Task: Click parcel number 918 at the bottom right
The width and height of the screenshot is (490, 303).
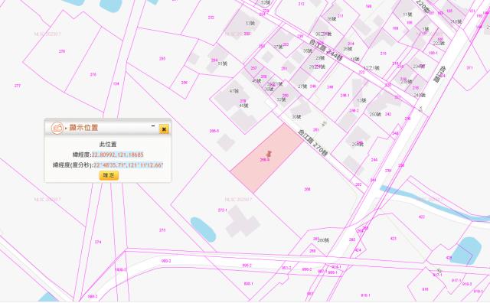Action: tap(425, 289)
